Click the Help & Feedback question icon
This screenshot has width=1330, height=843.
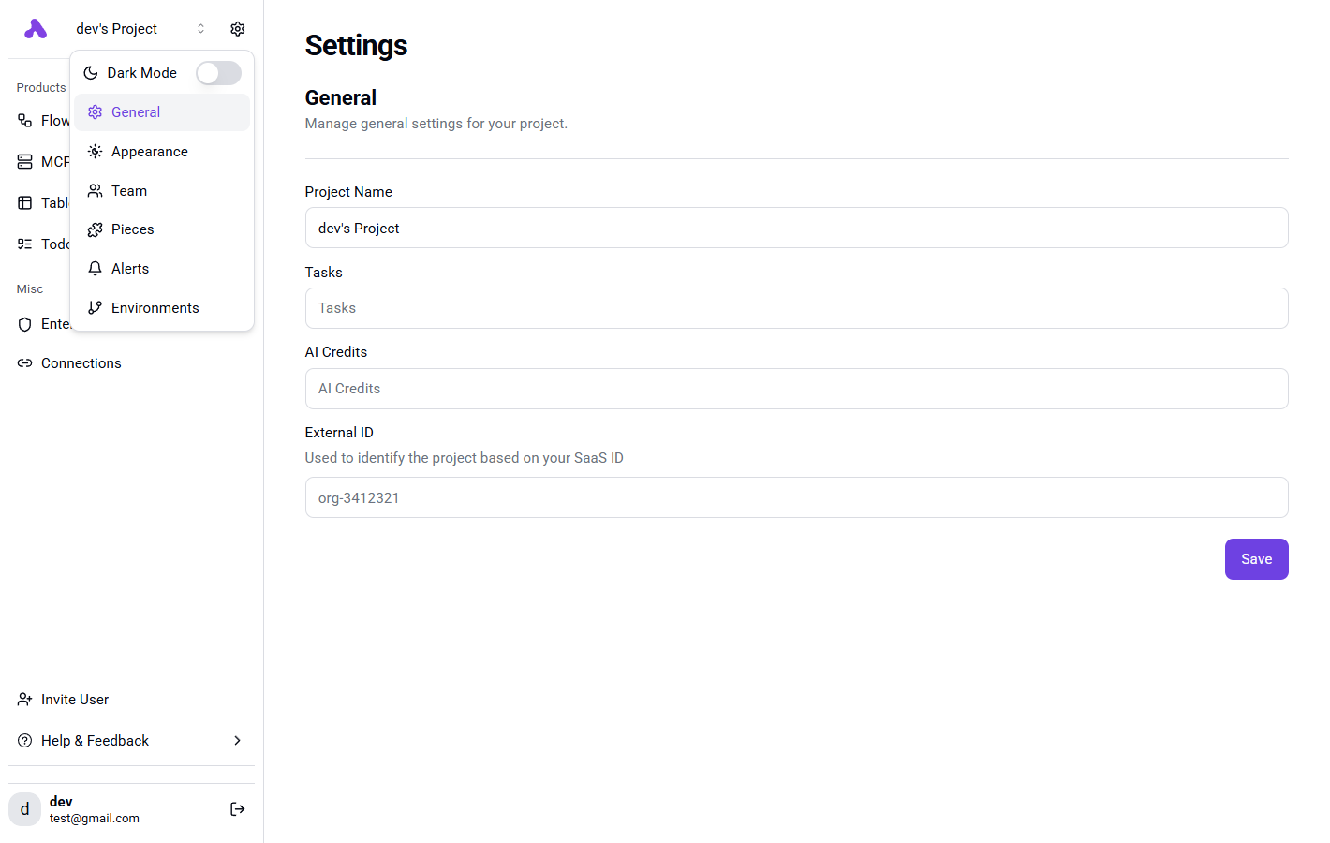pyautogui.click(x=25, y=741)
